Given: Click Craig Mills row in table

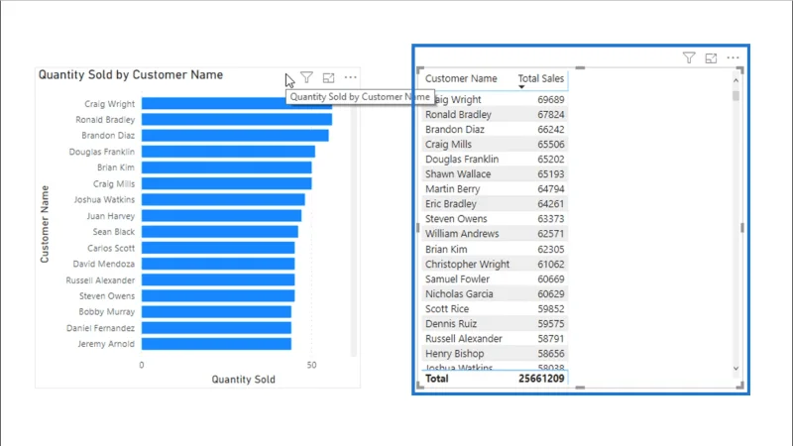Looking at the screenshot, I should point(494,144).
